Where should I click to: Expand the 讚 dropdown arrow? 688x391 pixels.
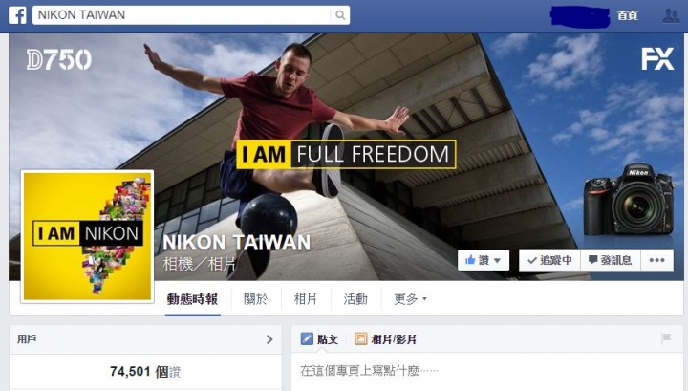click(x=497, y=261)
